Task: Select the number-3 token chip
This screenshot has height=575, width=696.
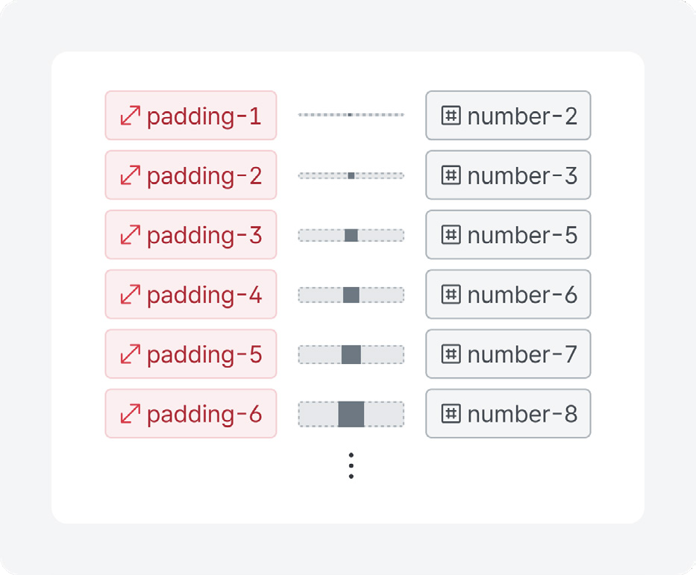Action: (508, 175)
